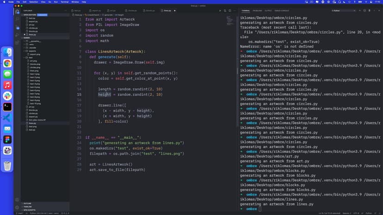This screenshot has height=215, width=383.
Task: Open the terminal shell selector dropdown
Action: [x=342, y=10]
